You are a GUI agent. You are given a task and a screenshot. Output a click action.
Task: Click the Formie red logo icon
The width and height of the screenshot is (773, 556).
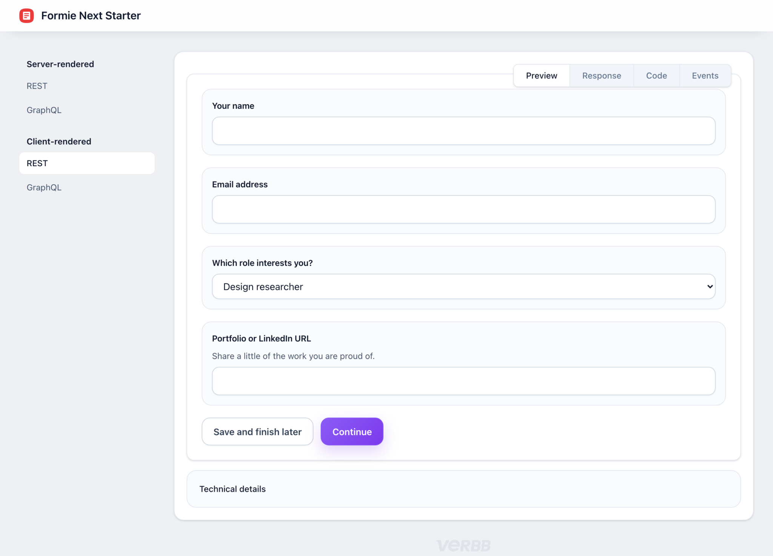click(x=26, y=15)
